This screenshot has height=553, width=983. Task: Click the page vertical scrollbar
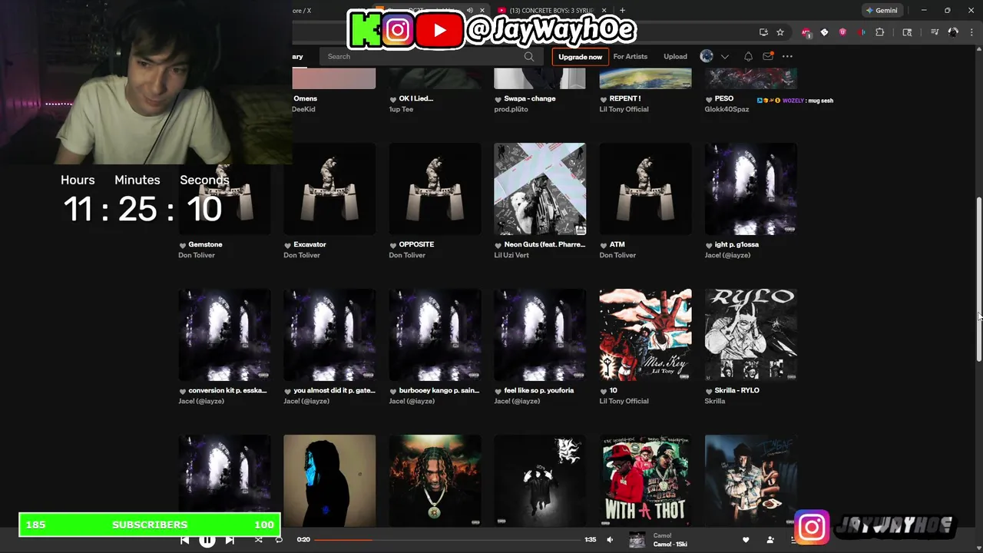click(978, 279)
